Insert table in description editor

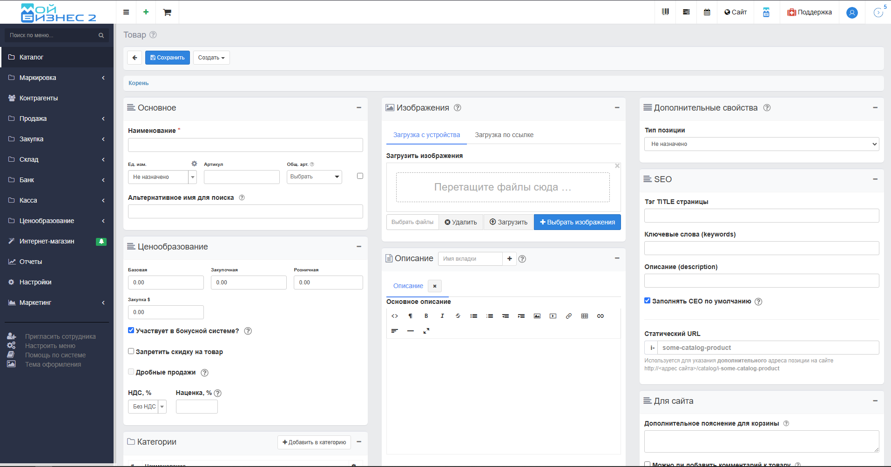click(585, 316)
